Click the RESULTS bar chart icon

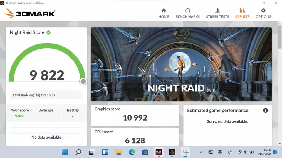(x=242, y=11)
